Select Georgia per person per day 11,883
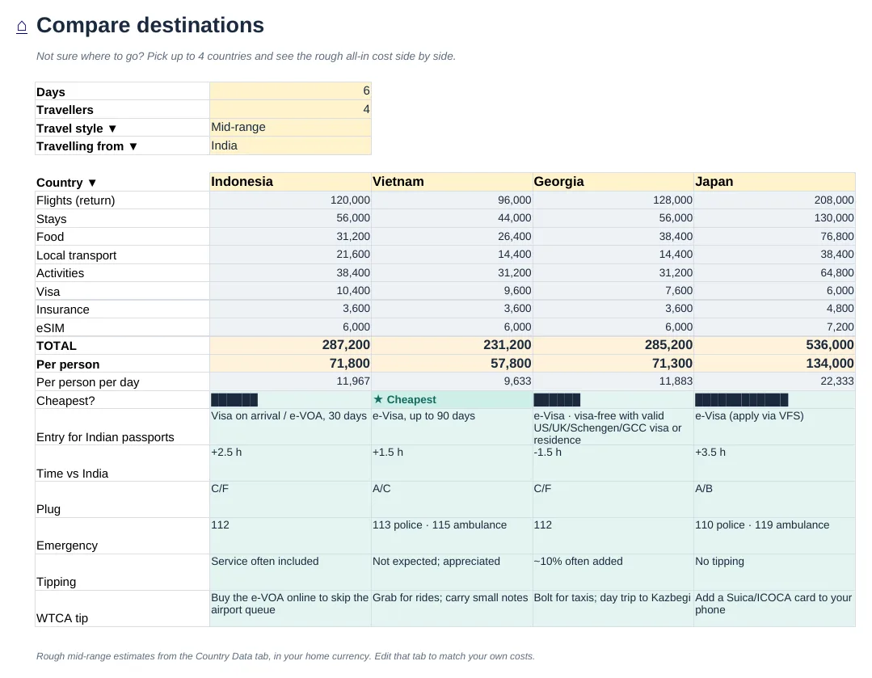The image size is (872, 678). (613, 381)
